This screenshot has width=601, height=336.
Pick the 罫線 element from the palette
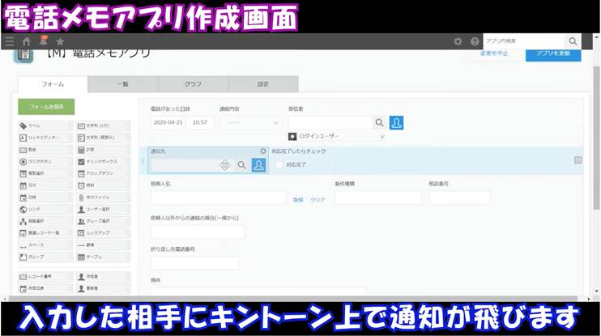click(103, 245)
